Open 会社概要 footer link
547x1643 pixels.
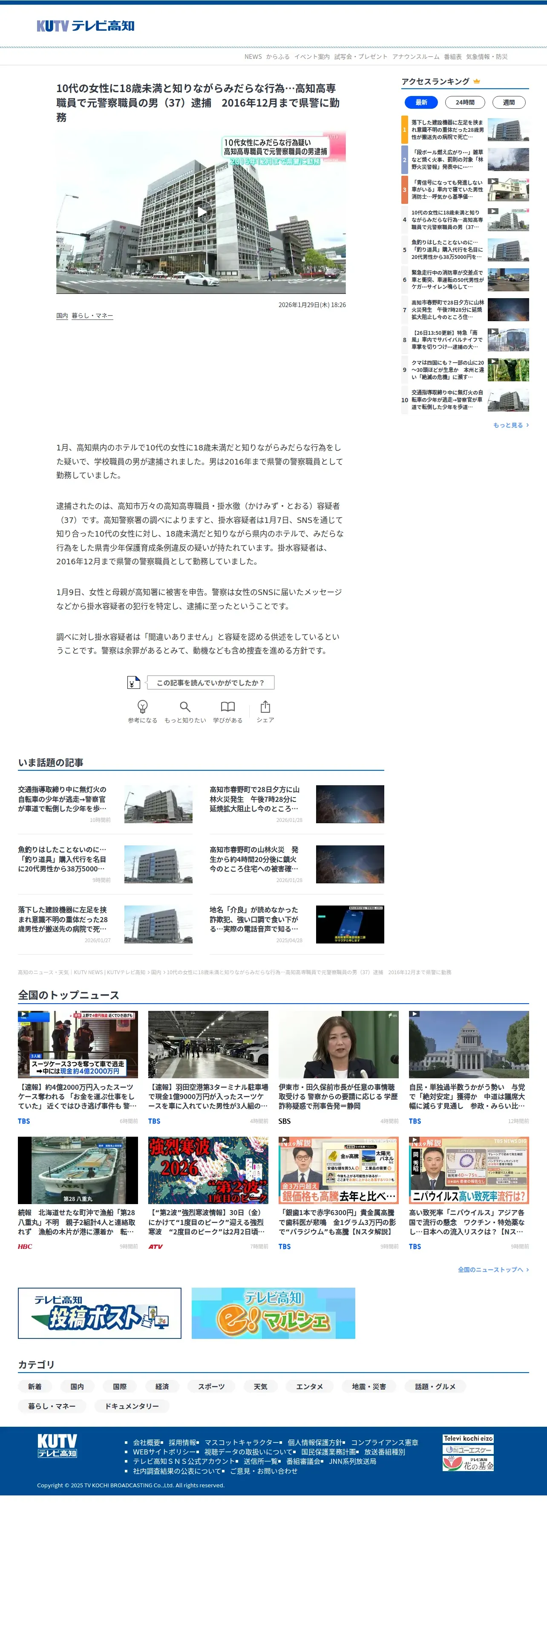click(x=147, y=1442)
